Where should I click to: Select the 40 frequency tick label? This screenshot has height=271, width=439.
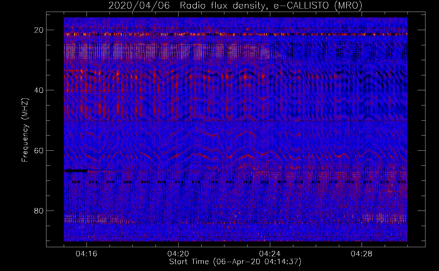(x=39, y=90)
